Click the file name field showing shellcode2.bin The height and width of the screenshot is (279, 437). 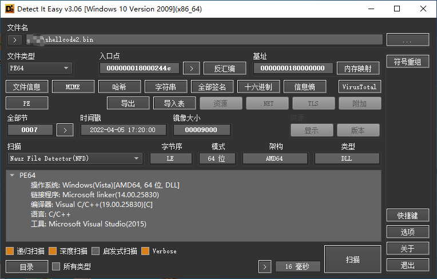click(205, 39)
